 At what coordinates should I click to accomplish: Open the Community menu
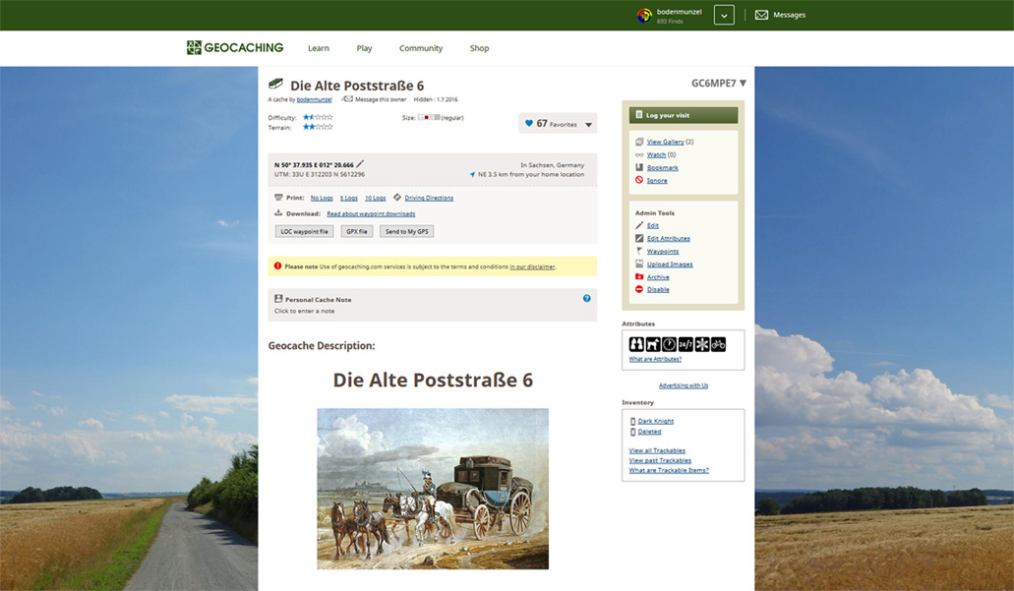(x=421, y=48)
